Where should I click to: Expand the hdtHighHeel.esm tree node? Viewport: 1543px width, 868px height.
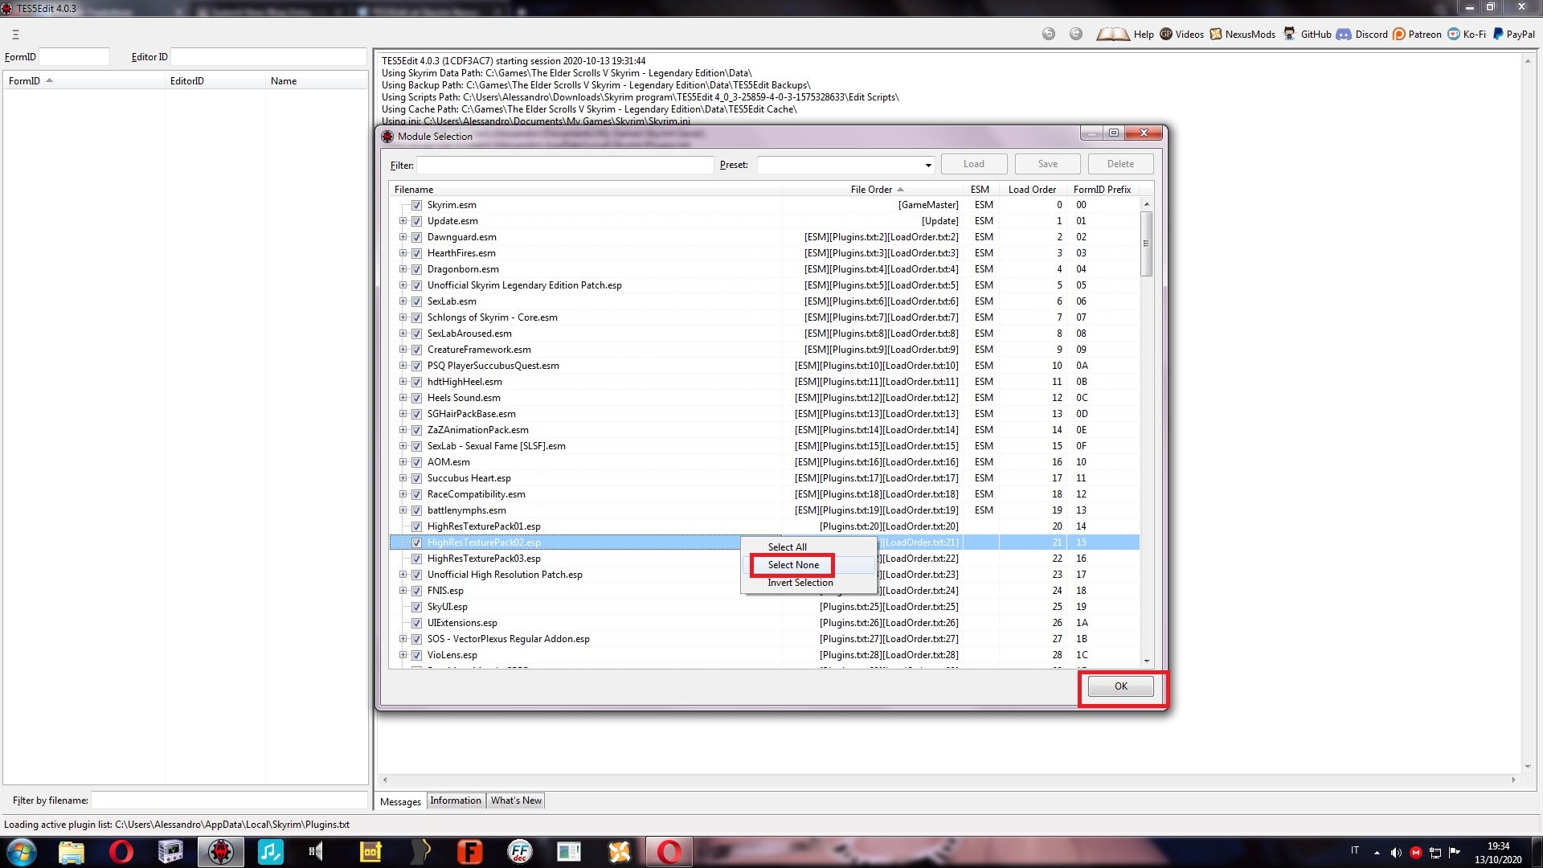tap(403, 382)
